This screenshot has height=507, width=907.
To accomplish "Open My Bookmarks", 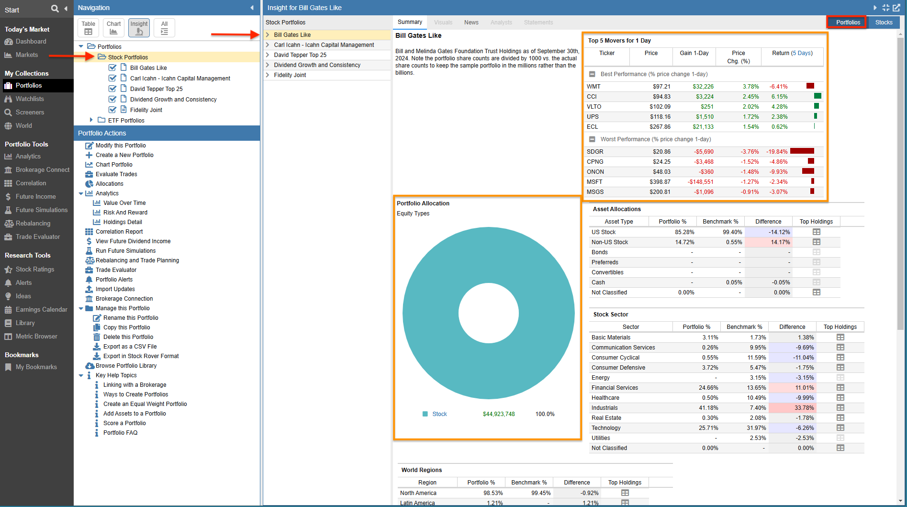I will coord(36,367).
